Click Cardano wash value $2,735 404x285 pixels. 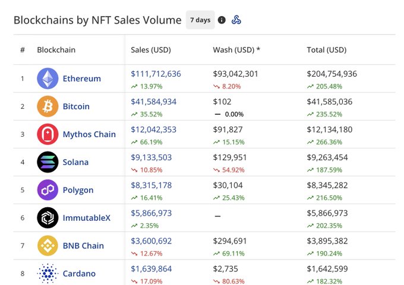click(225, 268)
